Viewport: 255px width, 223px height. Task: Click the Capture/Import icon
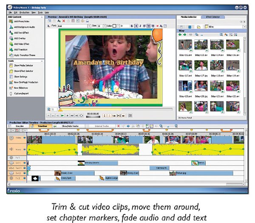click(x=11, y=93)
